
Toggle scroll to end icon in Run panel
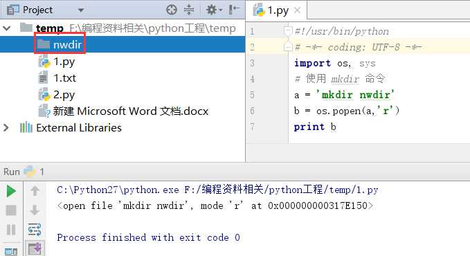click(35, 248)
